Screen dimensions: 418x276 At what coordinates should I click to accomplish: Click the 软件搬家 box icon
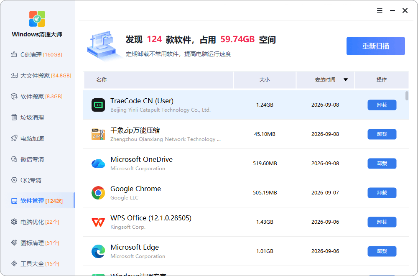pyautogui.click(x=14, y=96)
